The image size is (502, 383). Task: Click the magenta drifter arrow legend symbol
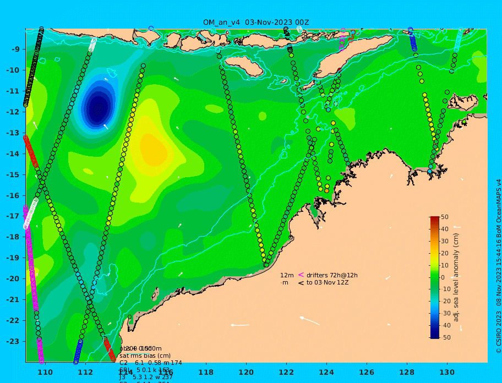(x=301, y=275)
